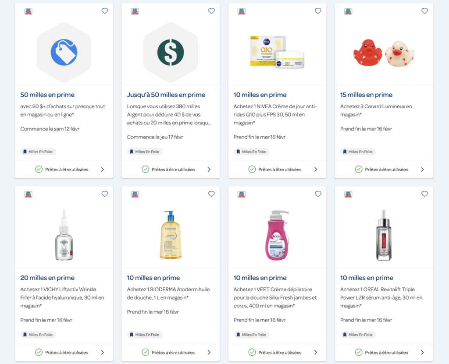Expand the Canard Lumineux offer chevron
Screen dimensions: 449x364
[x=422, y=170]
